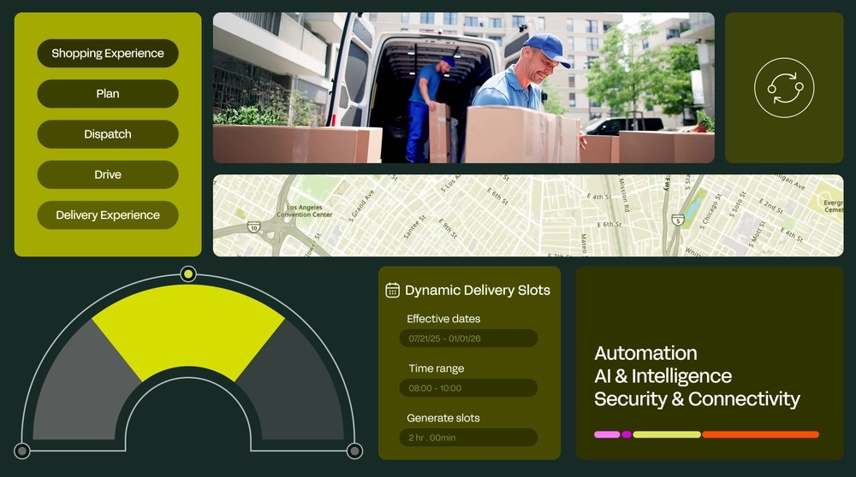
Task: Click the calendar icon beside Dynamic Delivery Slots
Action: pyautogui.click(x=392, y=290)
